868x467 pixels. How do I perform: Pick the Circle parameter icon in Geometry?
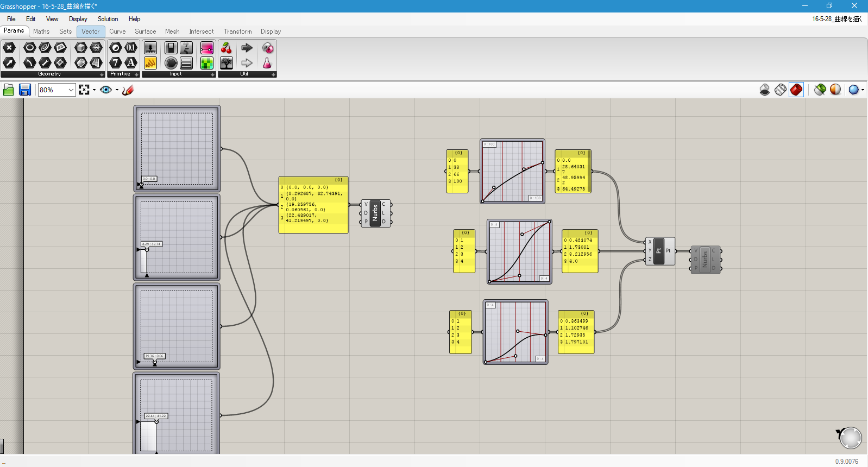(x=29, y=48)
